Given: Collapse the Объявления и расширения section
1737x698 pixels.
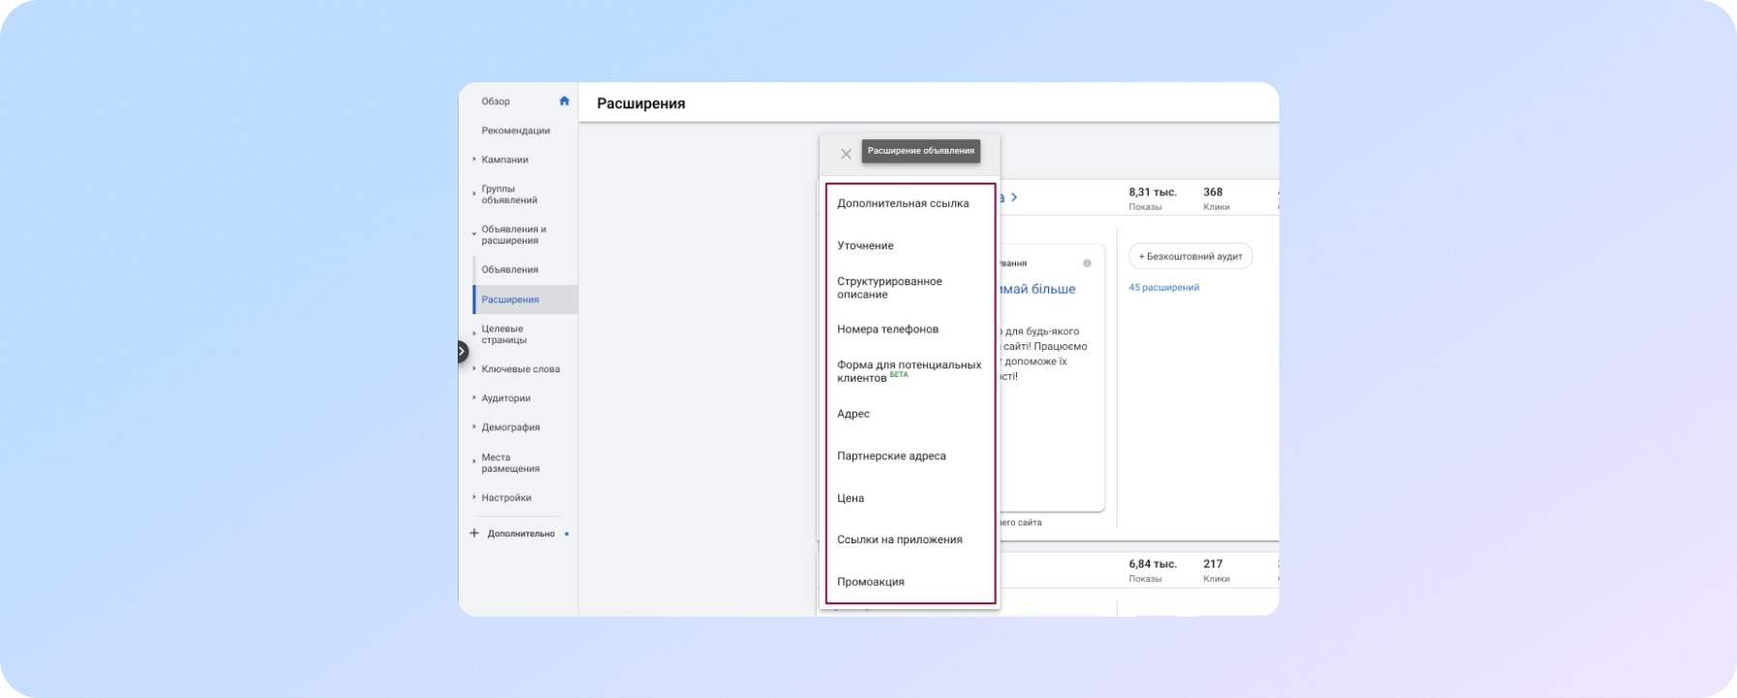Looking at the screenshot, I should tap(474, 234).
